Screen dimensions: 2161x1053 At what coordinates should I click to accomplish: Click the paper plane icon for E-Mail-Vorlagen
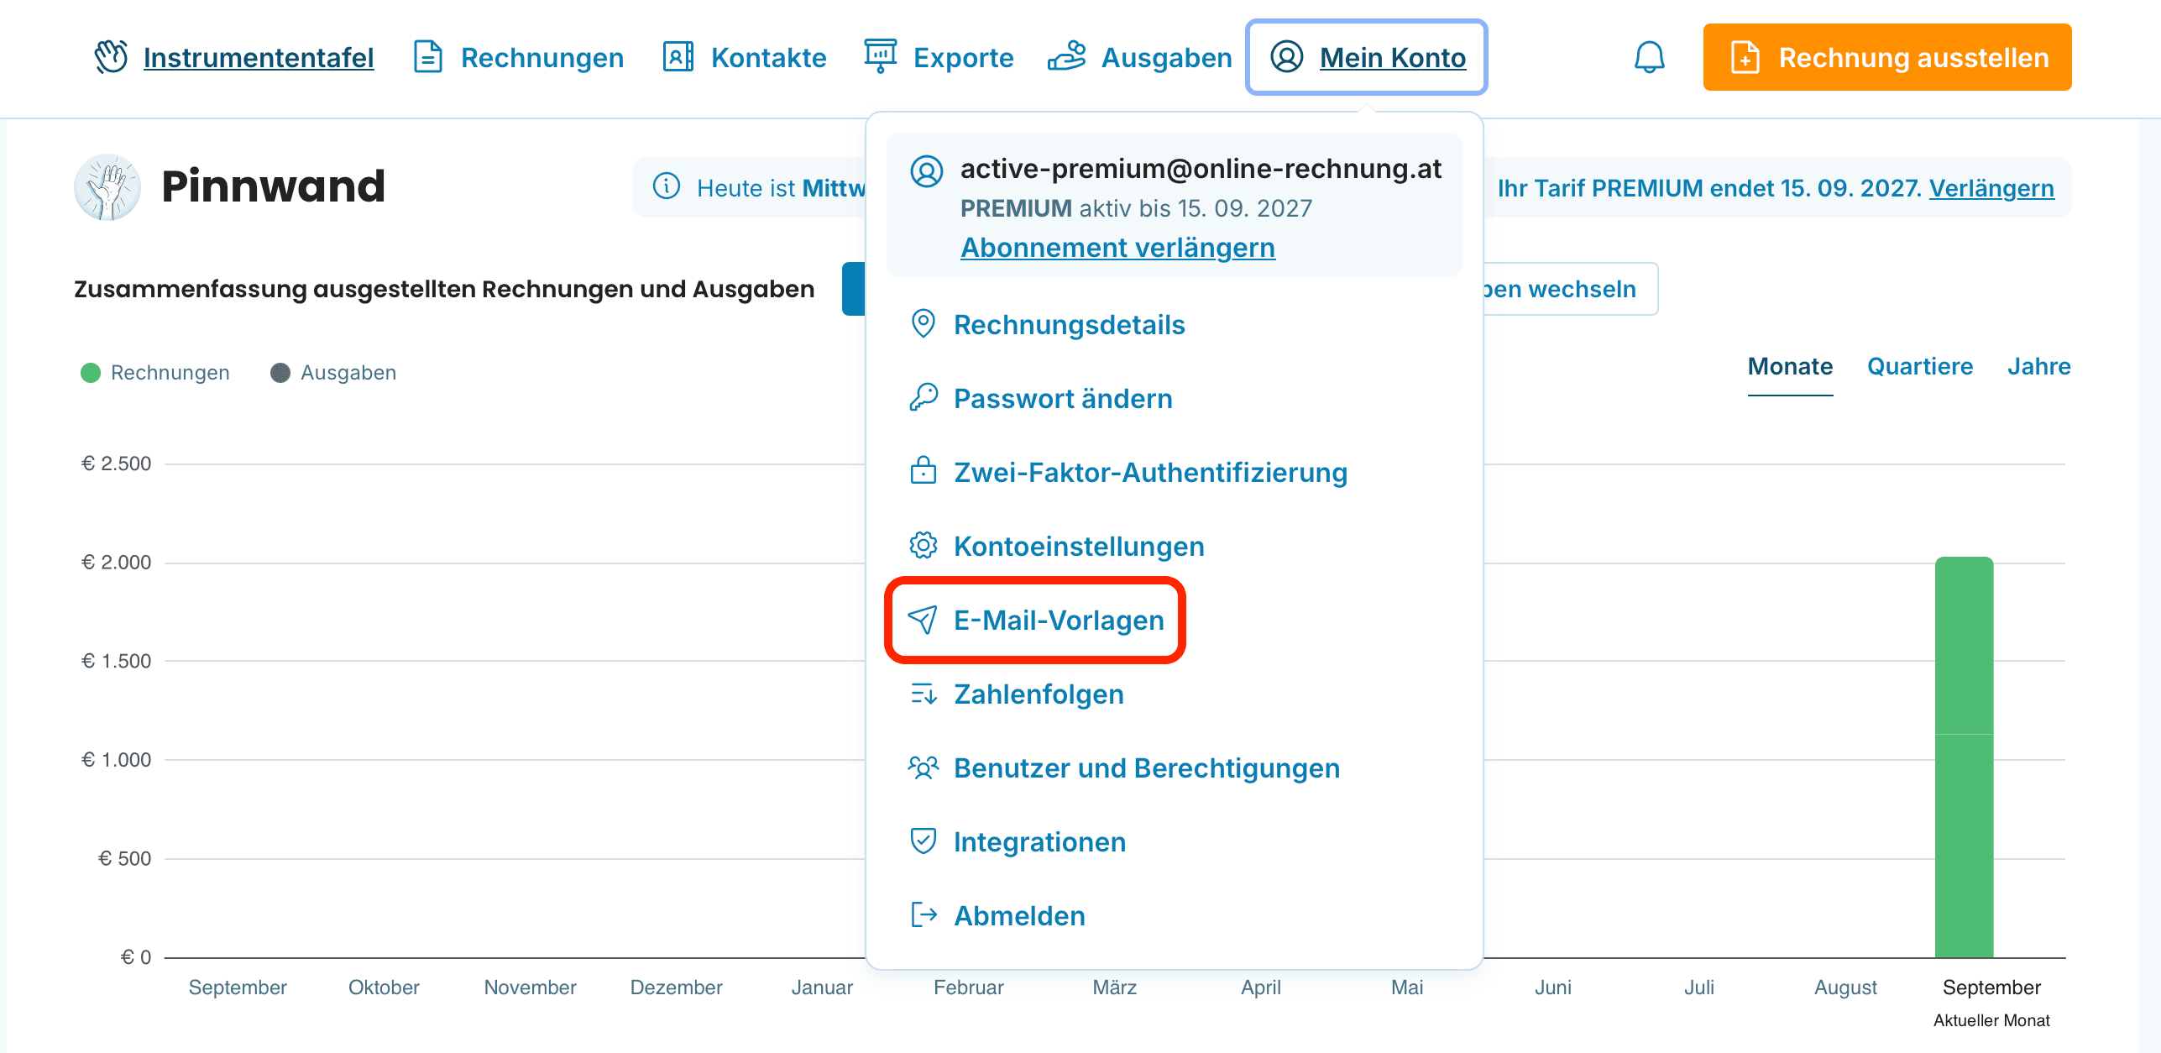point(924,620)
